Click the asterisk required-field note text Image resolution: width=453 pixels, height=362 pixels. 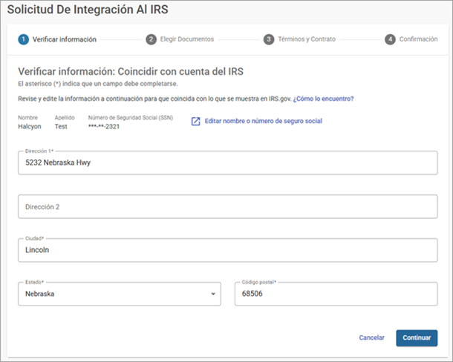[98, 84]
